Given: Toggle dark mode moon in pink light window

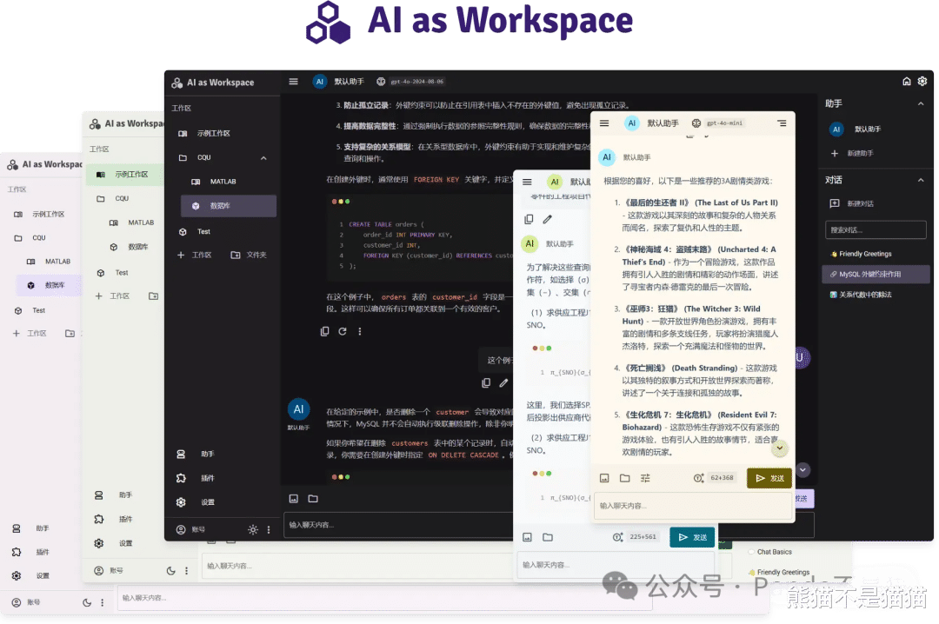Looking at the screenshot, I should [x=87, y=602].
